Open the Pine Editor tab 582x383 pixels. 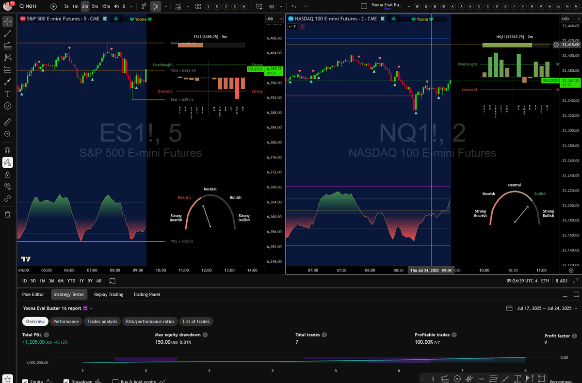[x=33, y=294]
